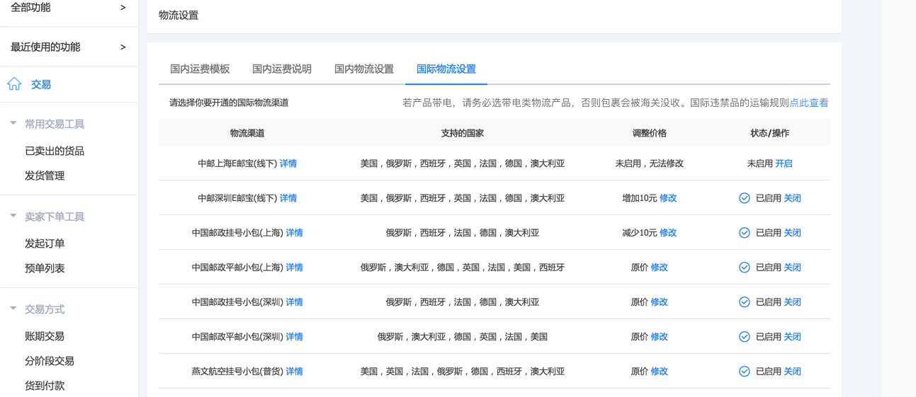Click enabled checkmark icon for 中国邮政挂号小包(深圳)

[745, 302]
